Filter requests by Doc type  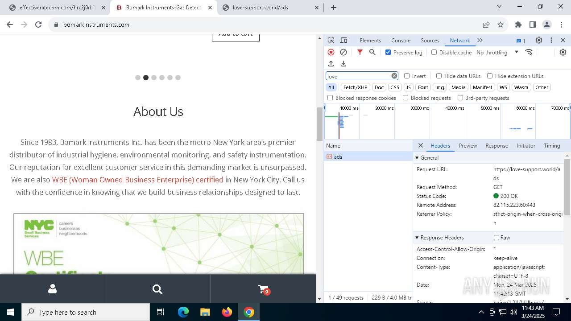(x=379, y=87)
